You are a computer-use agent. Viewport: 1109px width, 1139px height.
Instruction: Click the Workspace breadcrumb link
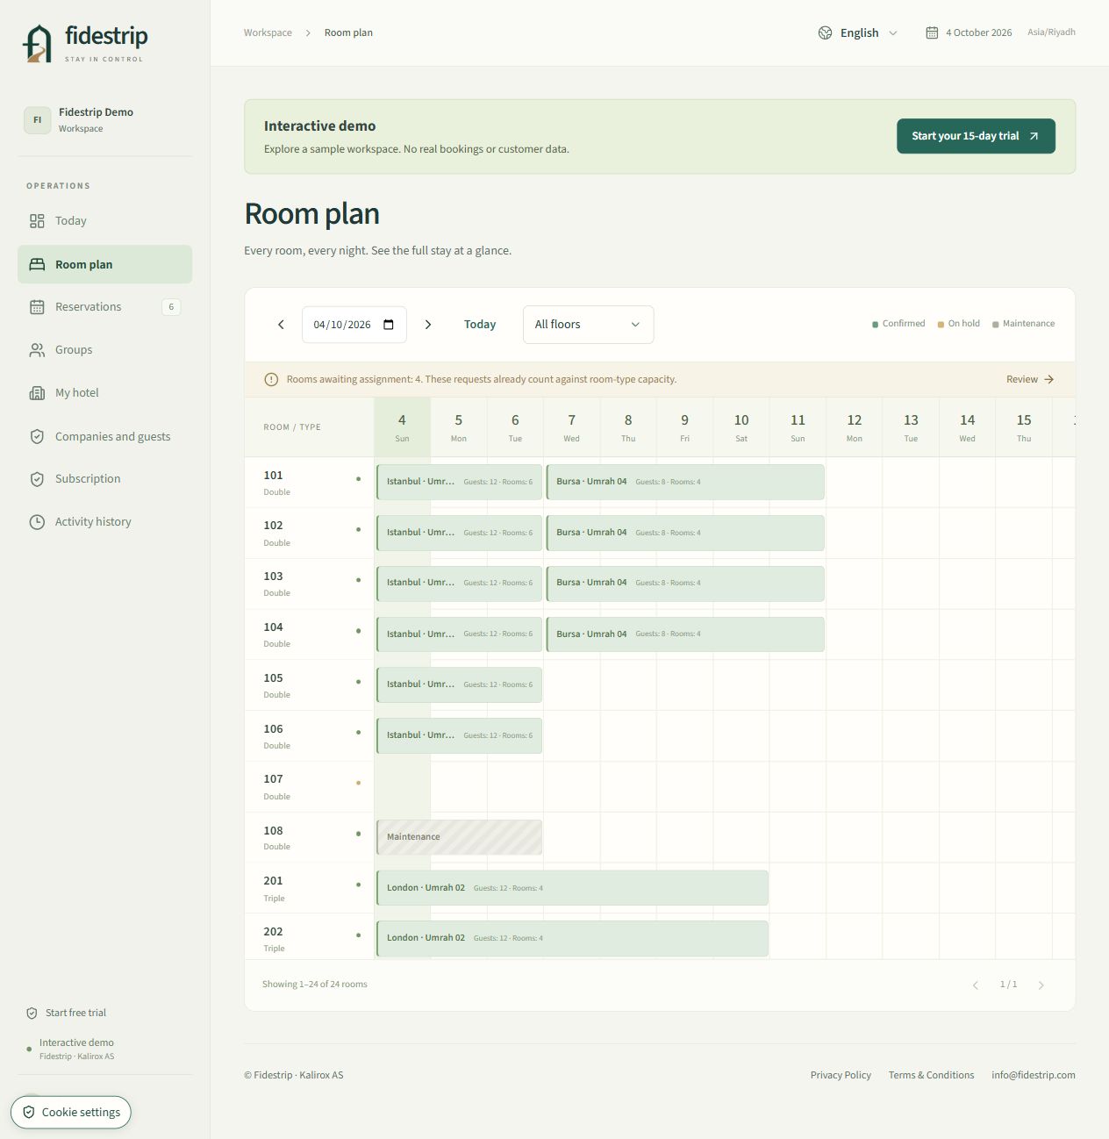268,32
